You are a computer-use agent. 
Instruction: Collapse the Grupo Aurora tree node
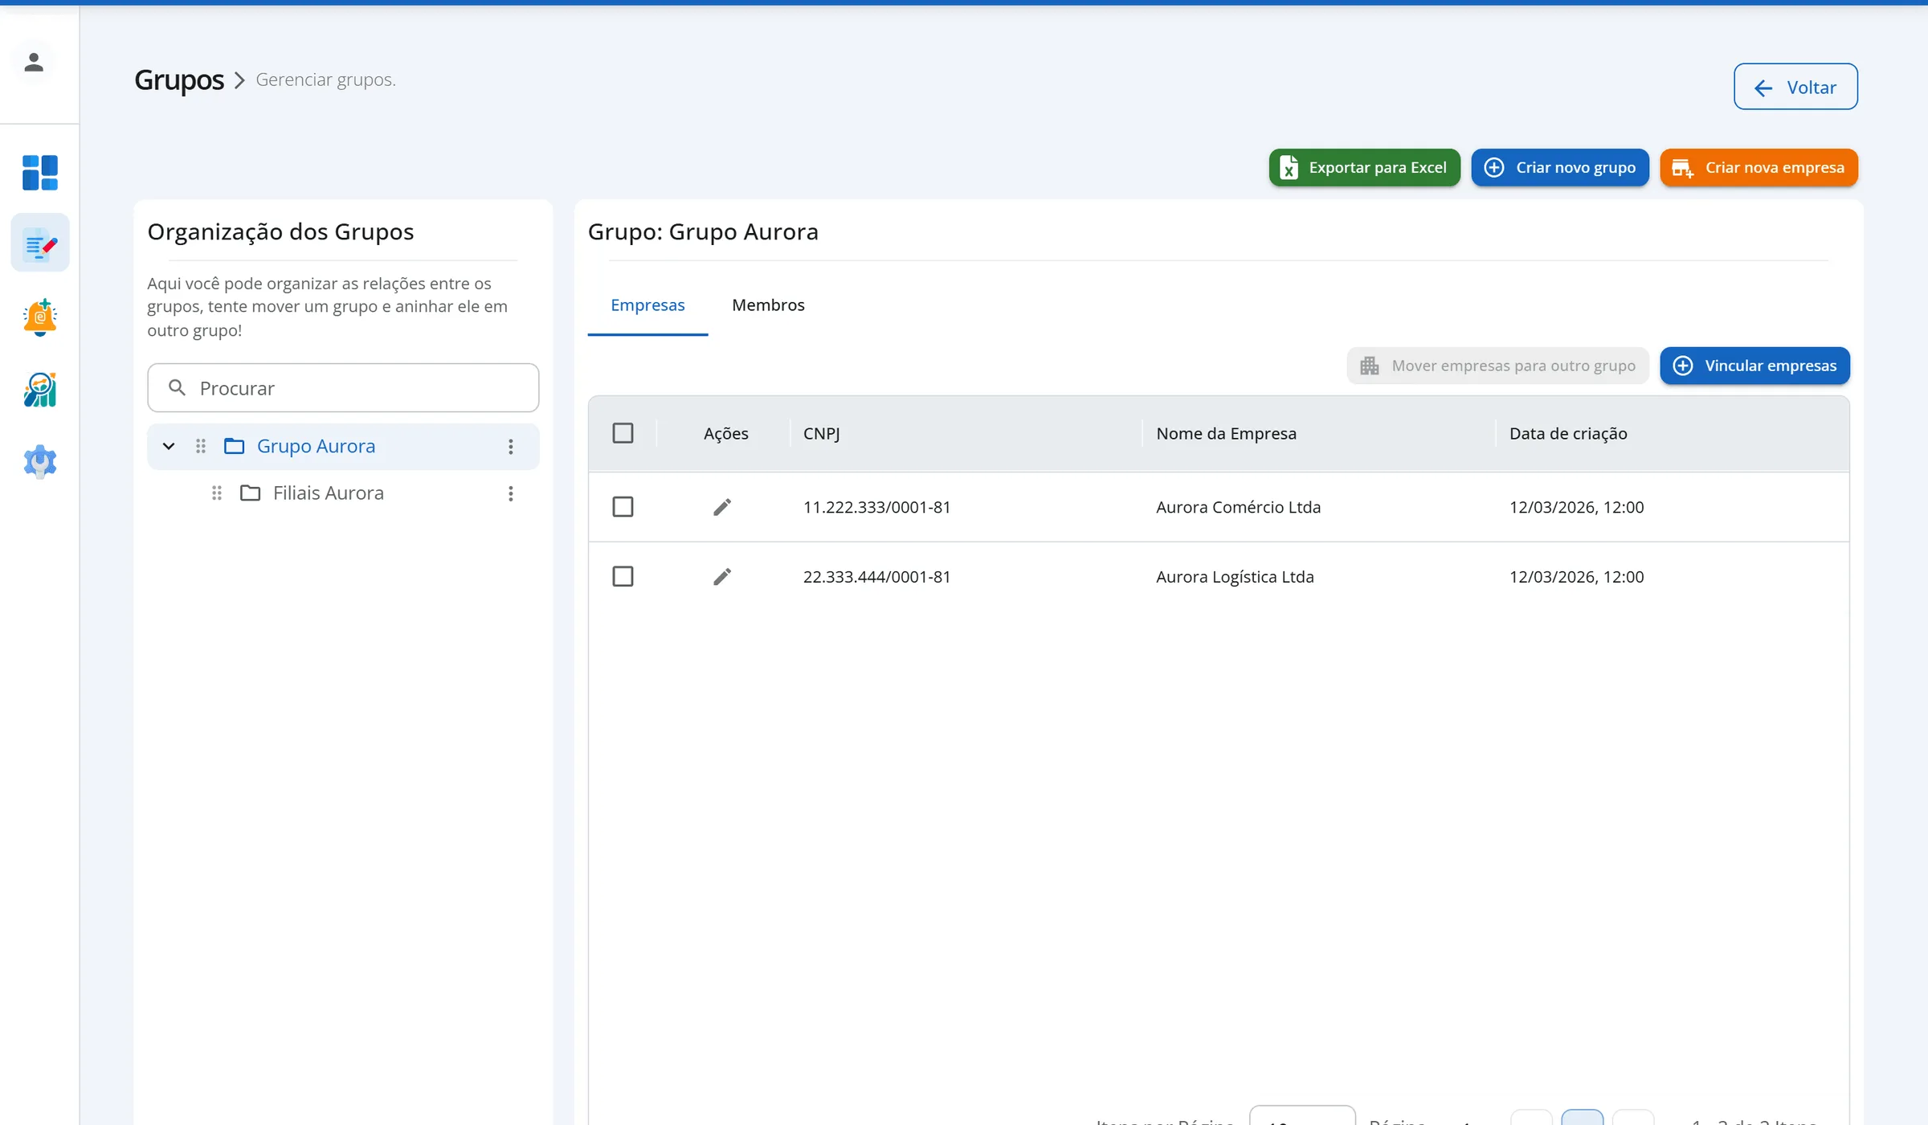(169, 446)
